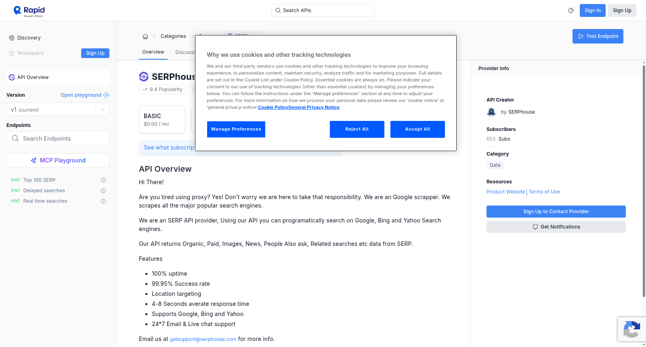Click the Open playground link
The width and height of the screenshot is (646, 347).
[x=81, y=95]
